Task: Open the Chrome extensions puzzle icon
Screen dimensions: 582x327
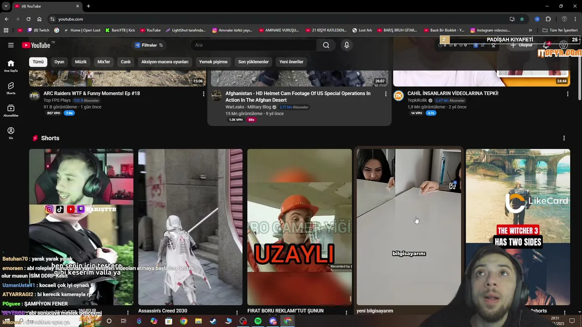Action: [548, 19]
